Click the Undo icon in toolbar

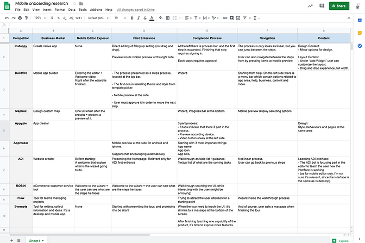[7, 18]
